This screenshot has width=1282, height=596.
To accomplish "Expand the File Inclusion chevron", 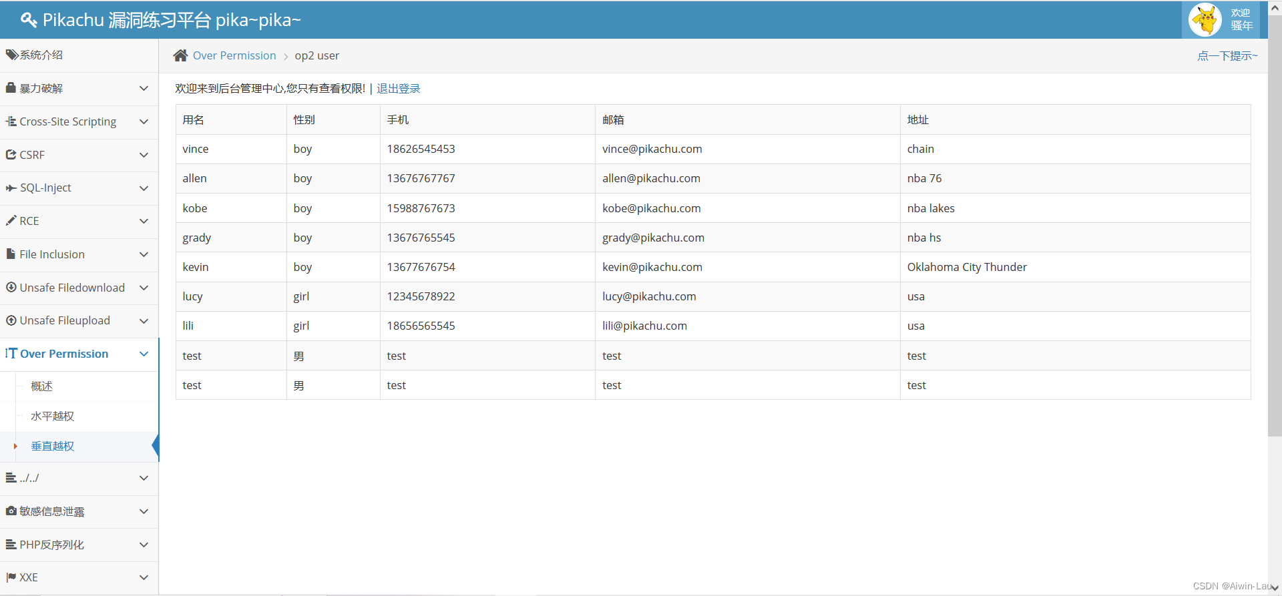I will click(x=144, y=254).
